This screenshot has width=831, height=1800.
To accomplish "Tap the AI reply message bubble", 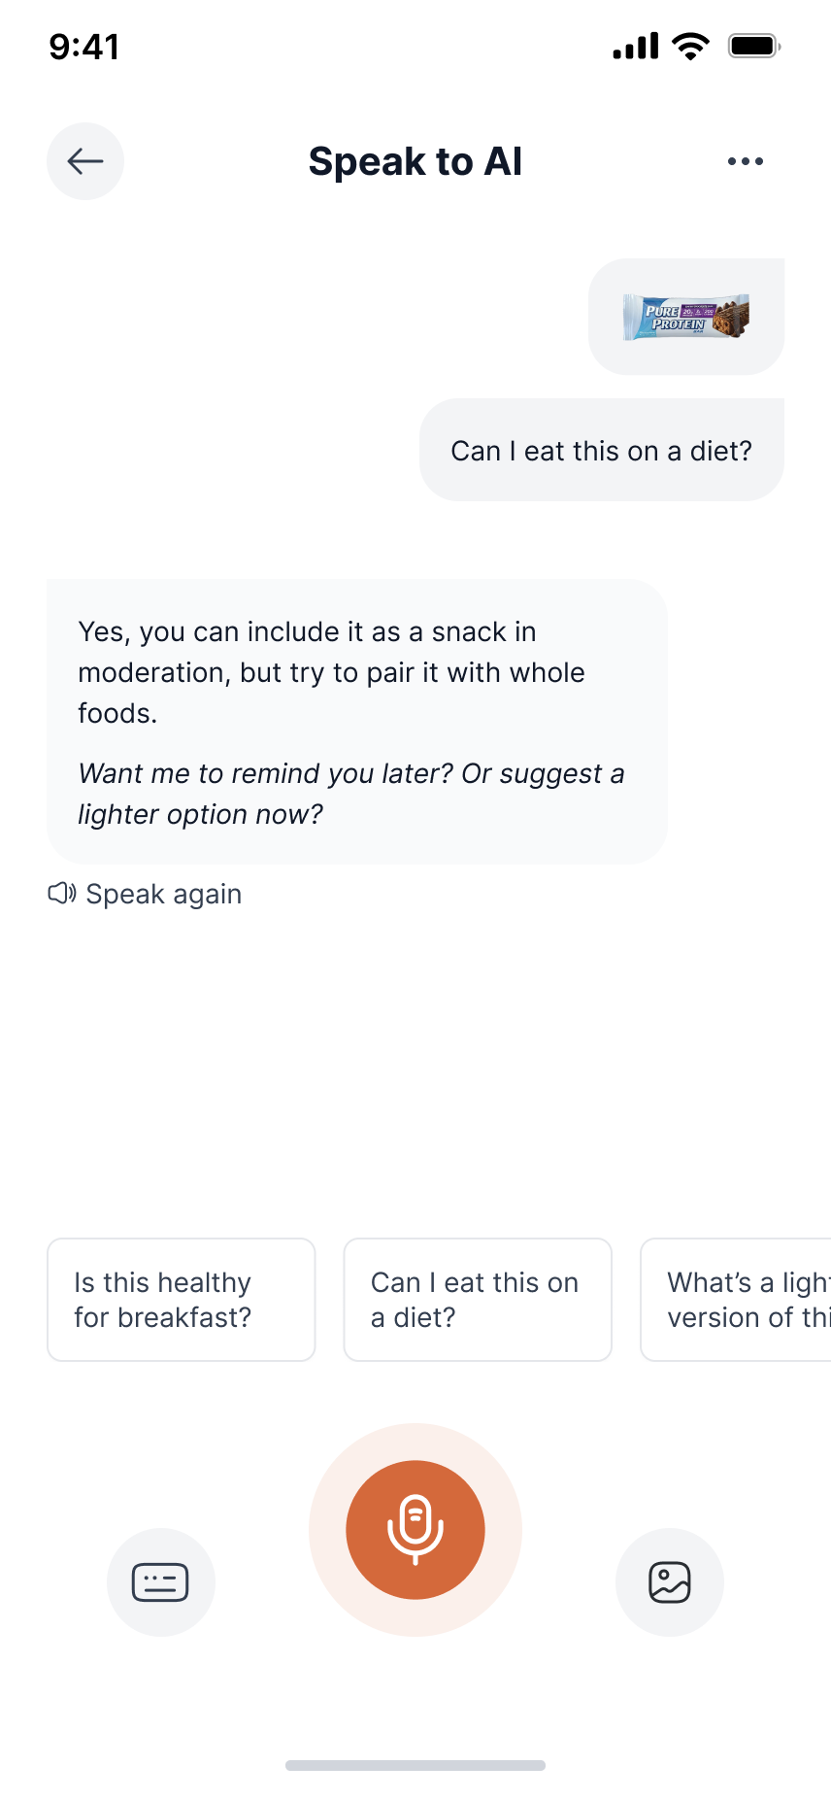I will [x=356, y=672].
